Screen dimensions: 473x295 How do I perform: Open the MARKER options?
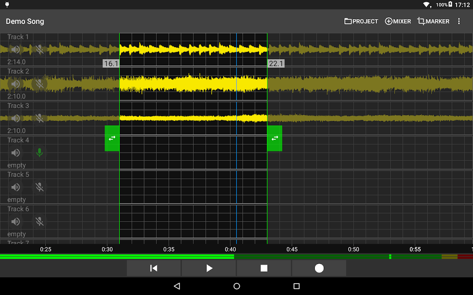click(433, 21)
